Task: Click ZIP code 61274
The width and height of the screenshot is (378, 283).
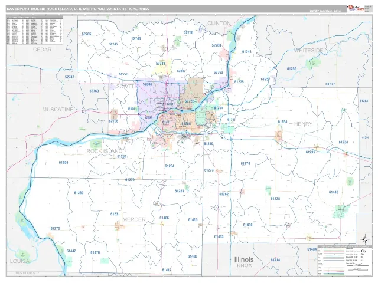Action: (246, 164)
